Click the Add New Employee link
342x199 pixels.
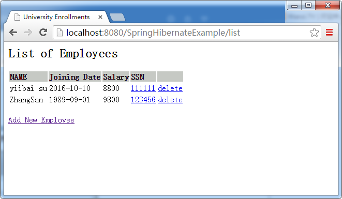41,120
